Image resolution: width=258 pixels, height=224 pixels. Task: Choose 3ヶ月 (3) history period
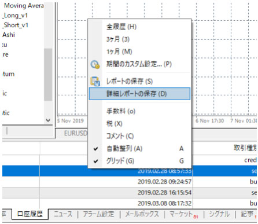[139, 39]
